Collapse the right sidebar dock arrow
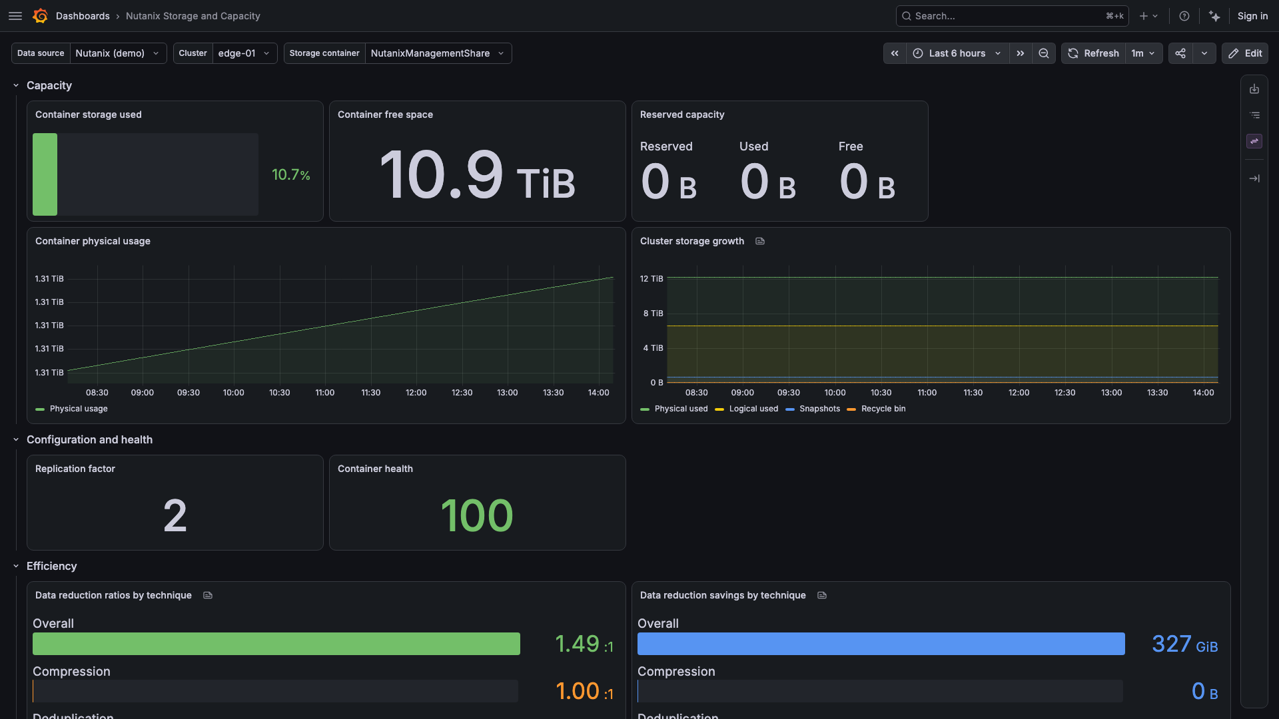This screenshot has height=719, width=1279. pos(1254,178)
